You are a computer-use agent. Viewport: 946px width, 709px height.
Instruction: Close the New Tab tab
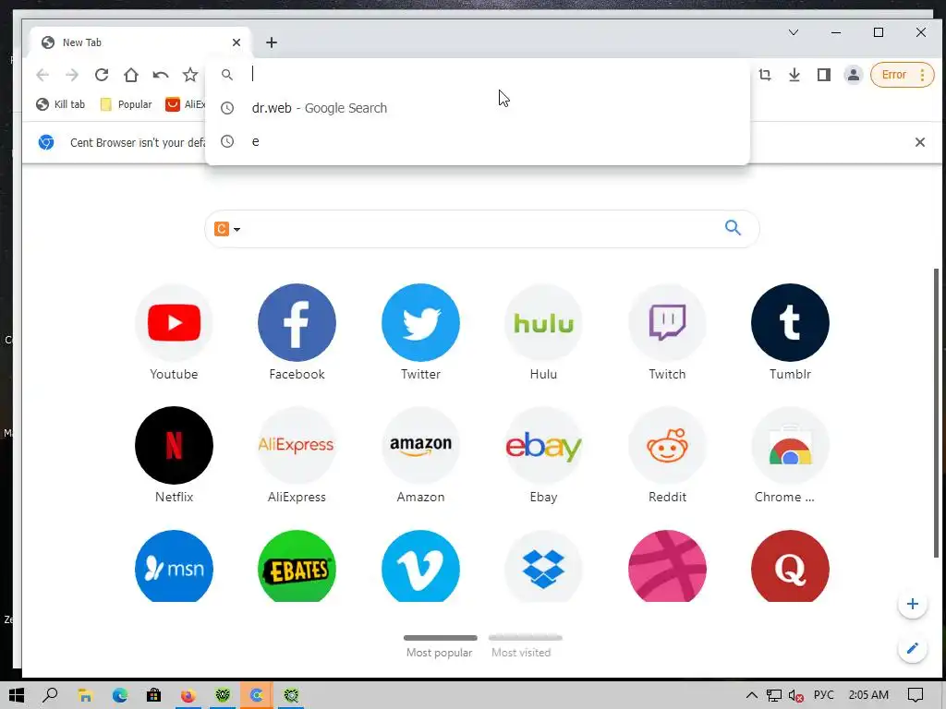tap(236, 42)
